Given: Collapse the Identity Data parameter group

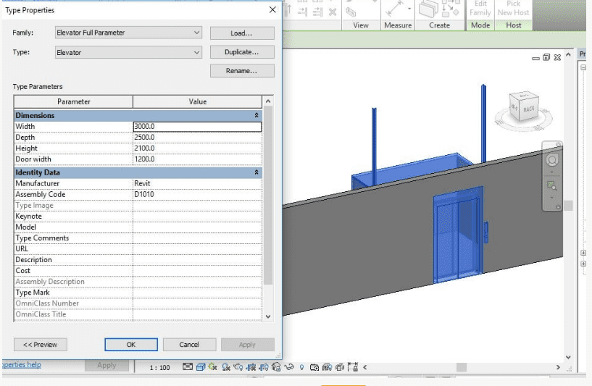Looking at the screenshot, I should [256, 173].
